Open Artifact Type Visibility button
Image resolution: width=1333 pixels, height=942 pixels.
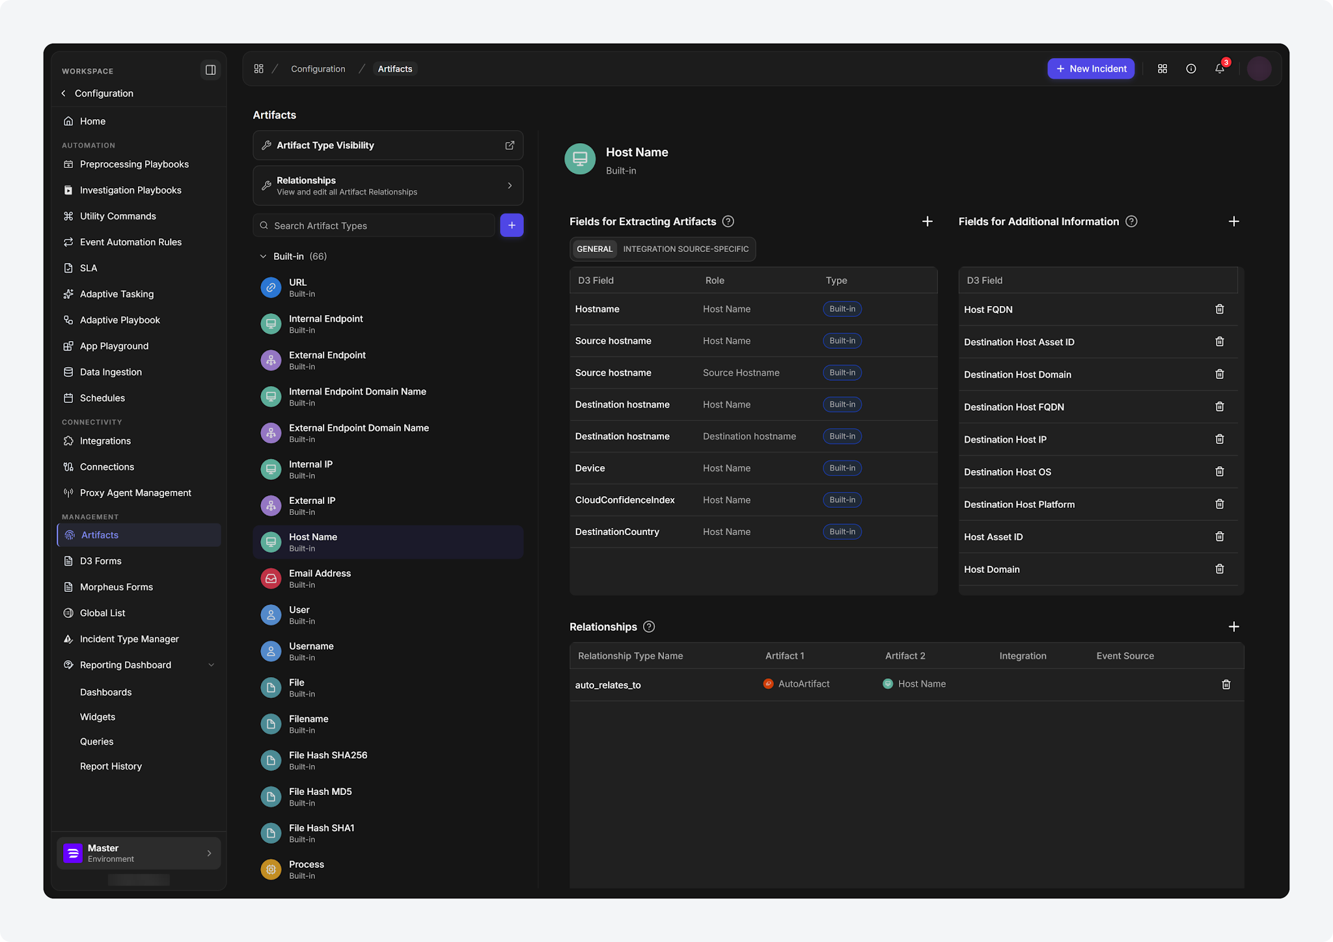click(388, 145)
